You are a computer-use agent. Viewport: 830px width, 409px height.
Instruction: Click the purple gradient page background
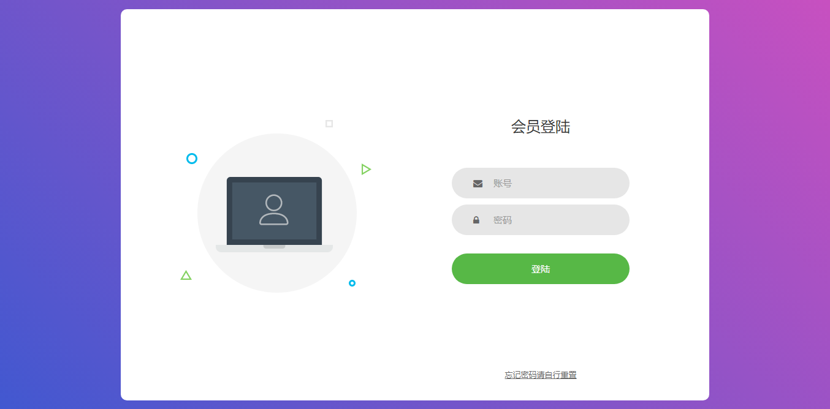[x=61, y=184]
